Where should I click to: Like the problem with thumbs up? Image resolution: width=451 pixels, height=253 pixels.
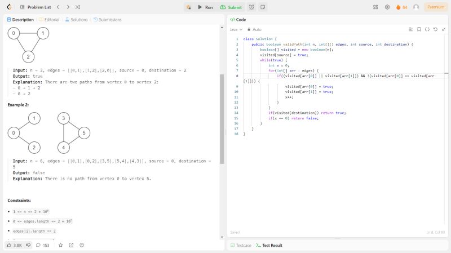[14, 245]
